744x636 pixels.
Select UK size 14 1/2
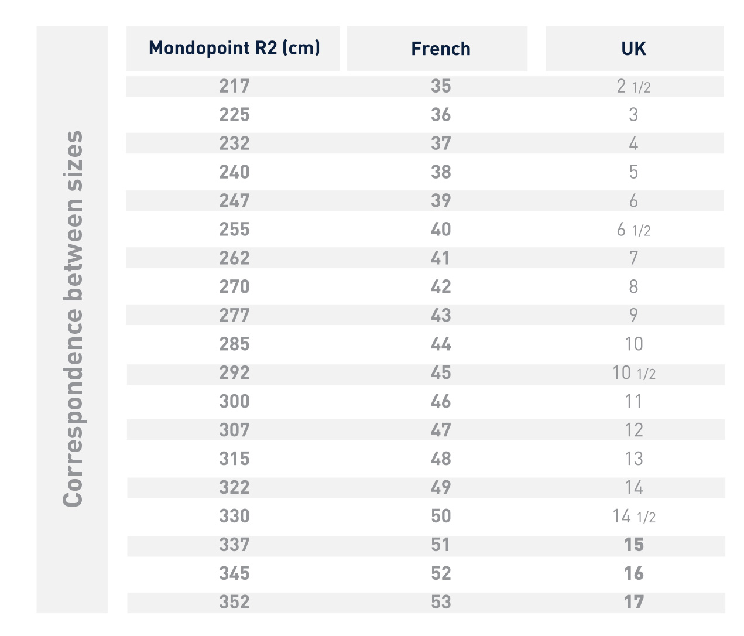(633, 517)
